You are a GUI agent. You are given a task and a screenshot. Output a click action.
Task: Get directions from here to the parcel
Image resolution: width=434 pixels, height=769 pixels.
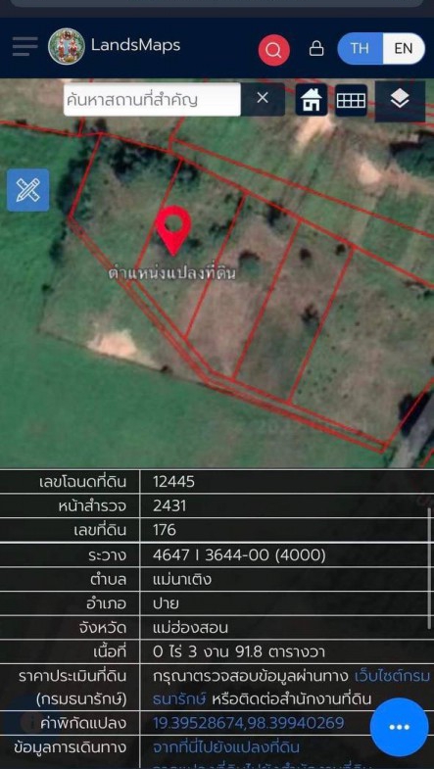tap(226, 746)
